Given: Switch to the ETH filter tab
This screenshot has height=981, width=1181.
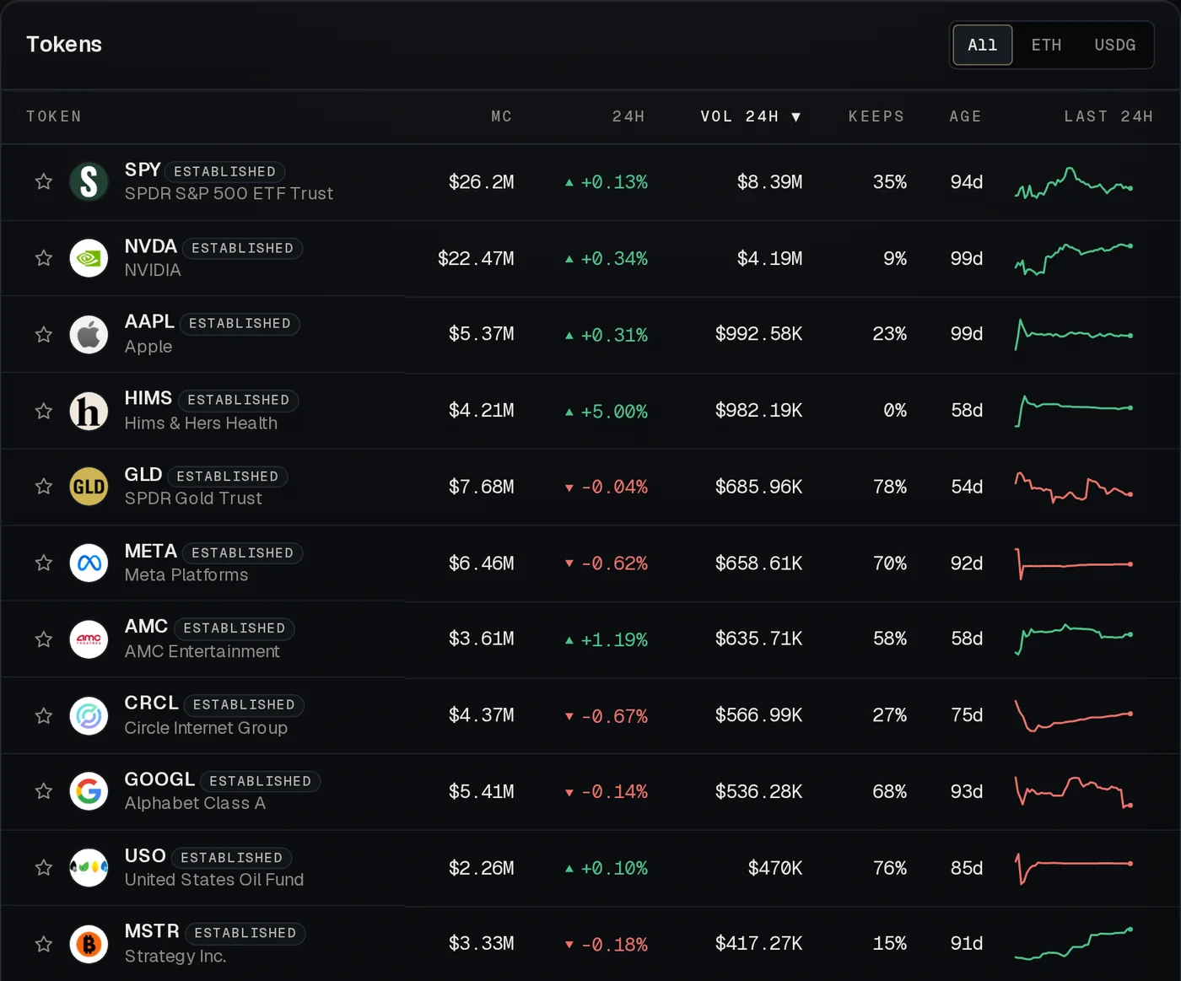Looking at the screenshot, I should click(x=1046, y=45).
